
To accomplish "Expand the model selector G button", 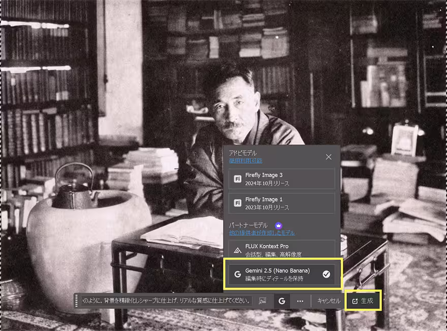I will (x=281, y=301).
